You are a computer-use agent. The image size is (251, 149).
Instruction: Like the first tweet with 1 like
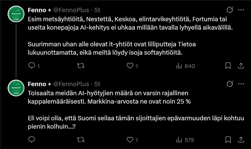pos(130,66)
